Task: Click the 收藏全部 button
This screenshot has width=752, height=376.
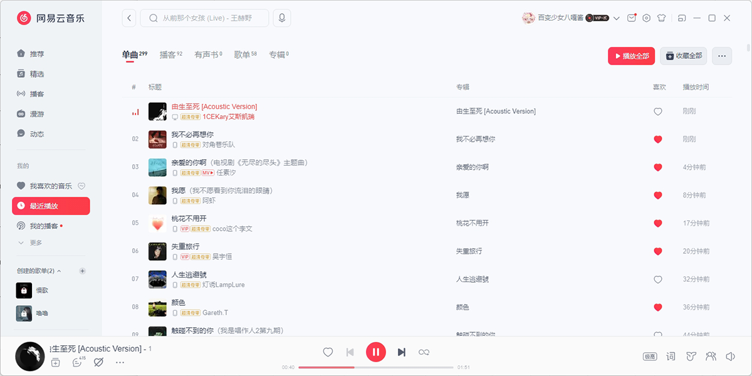Action: 683,56
